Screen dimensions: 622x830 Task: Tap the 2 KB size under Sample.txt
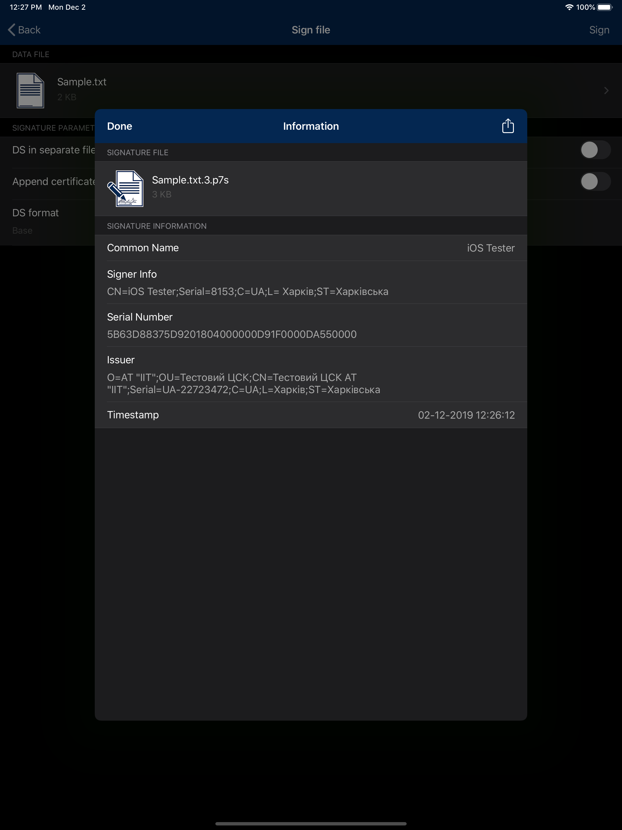pyautogui.click(x=67, y=97)
